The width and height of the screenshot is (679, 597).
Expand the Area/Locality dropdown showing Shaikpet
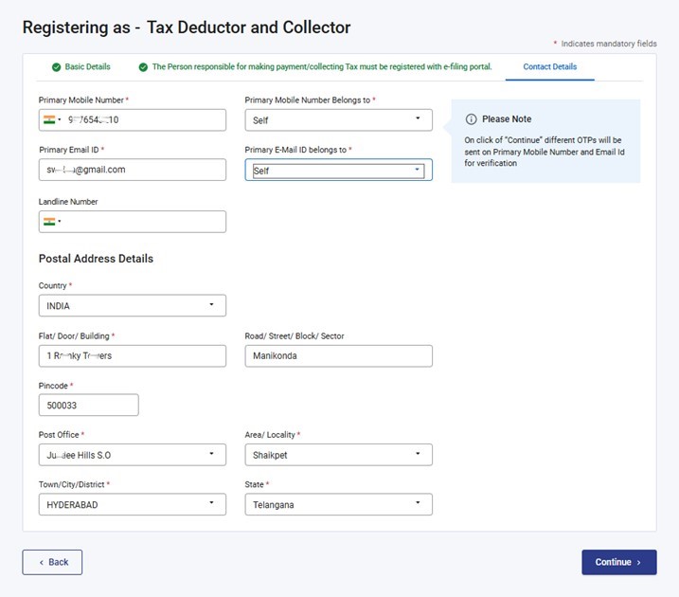coord(338,455)
